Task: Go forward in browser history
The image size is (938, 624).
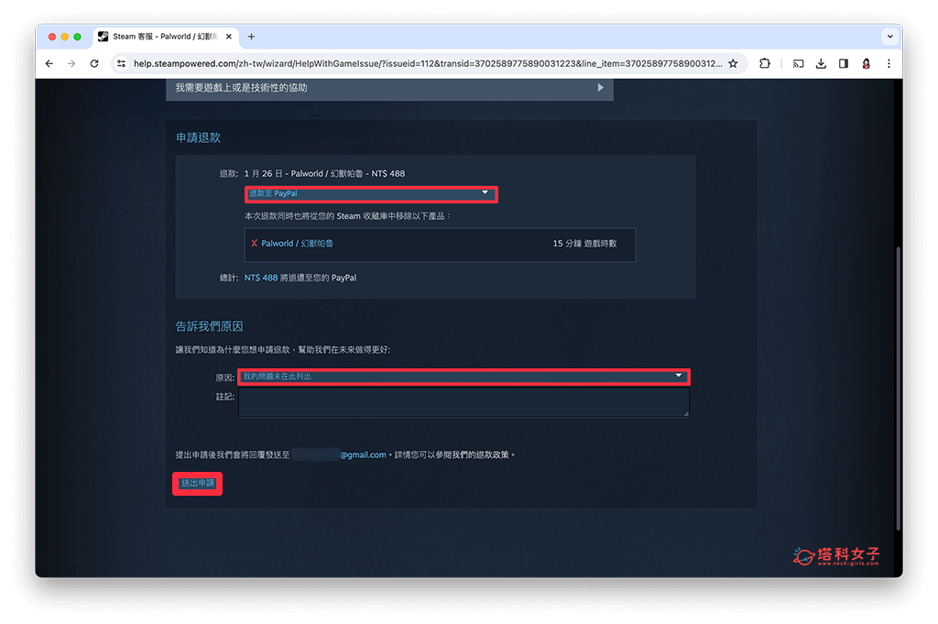Action: pyautogui.click(x=71, y=63)
